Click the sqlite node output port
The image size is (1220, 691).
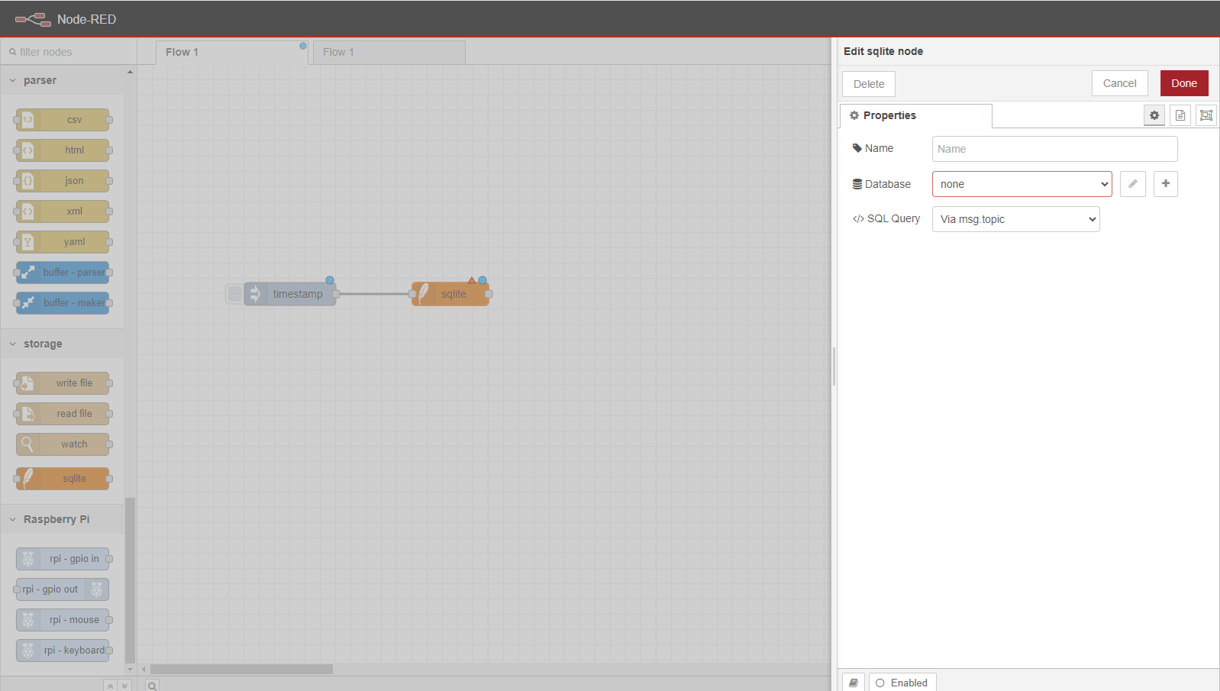489,294
